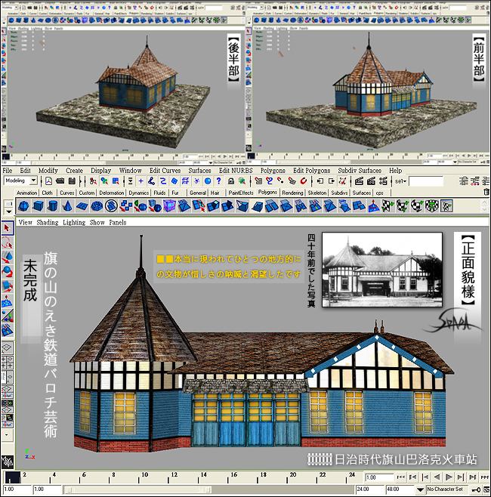Open the Subdiv Surfaces menu
491x497 pixels.
coord(360,171)
